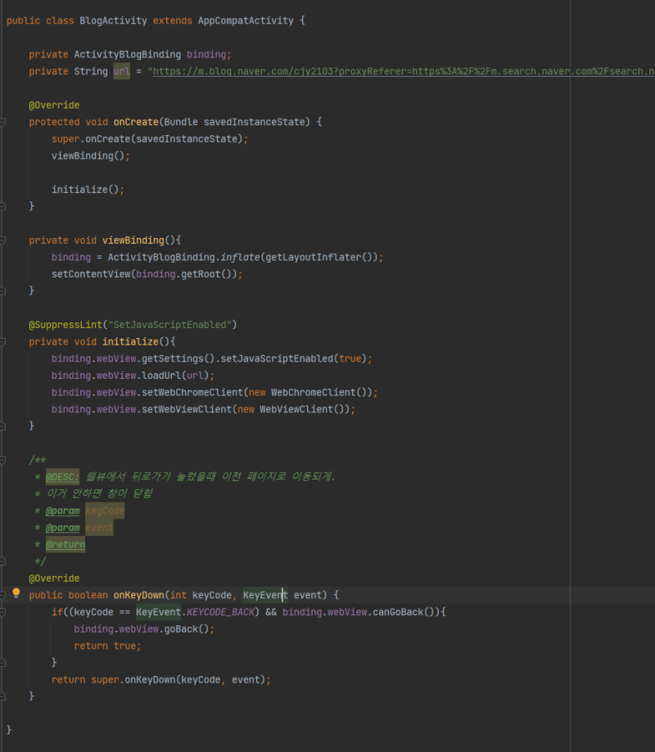The height and width of the screenshot is (752, 655).
Task: Click the highlighted keyCode param in Javadoc
Action: [105, 511]
